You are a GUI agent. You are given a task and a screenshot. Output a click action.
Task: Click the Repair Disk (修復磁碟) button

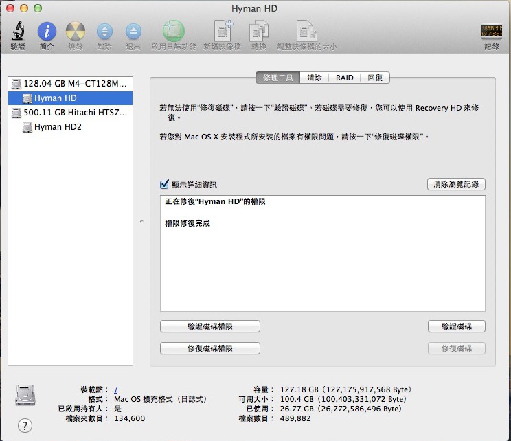tap(456, 348)
